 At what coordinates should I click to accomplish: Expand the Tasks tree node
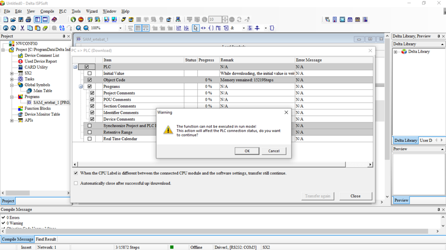click(12, 79)
